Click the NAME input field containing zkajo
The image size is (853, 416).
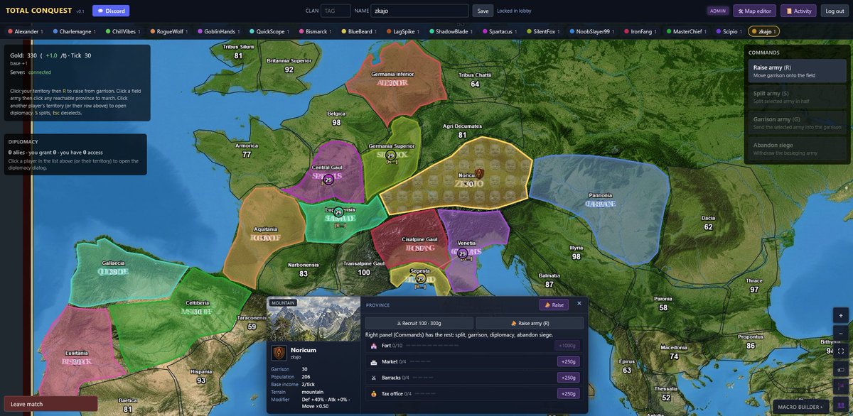pos(420,11)
